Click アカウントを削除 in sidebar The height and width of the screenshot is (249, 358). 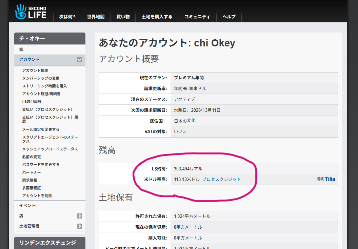[x=37, y=196]
